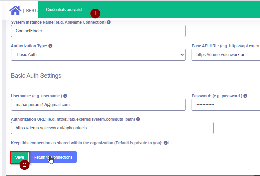Screen dimensions: 260x176
Task: Click the Home icon
Action: (x=15, y=10)
